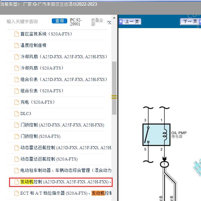Click document icon beside 组合仪表 (S20A-FTS)
The height and width of the screenshot is (201, 201).
tap(17, 91)
